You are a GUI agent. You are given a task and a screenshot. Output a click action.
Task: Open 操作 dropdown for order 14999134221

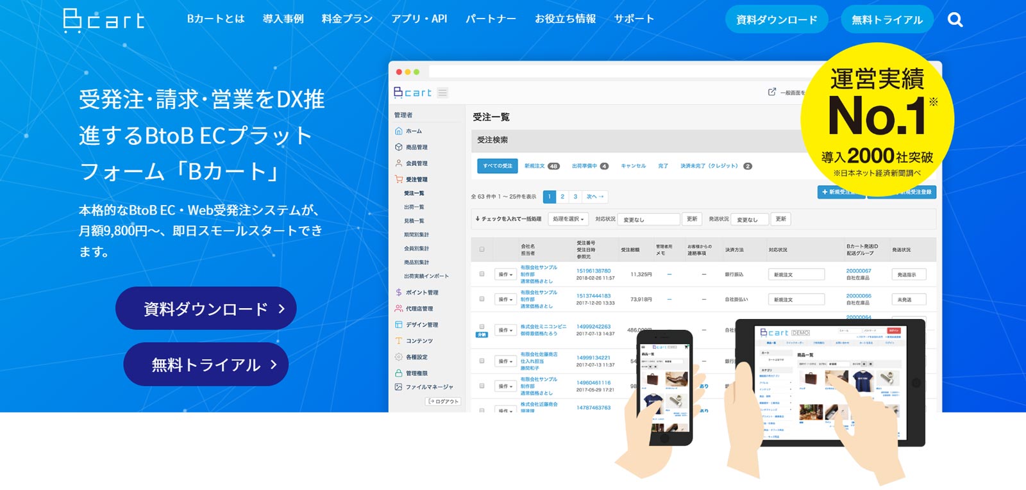506,361
